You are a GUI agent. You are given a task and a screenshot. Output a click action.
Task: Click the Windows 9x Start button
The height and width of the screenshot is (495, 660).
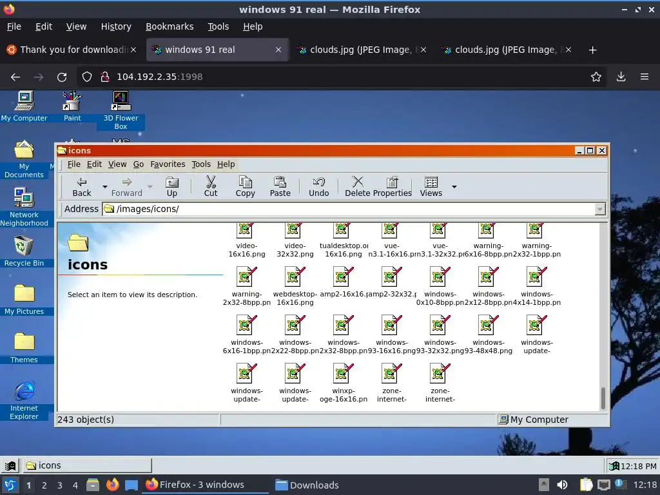(x=10, y=465)
